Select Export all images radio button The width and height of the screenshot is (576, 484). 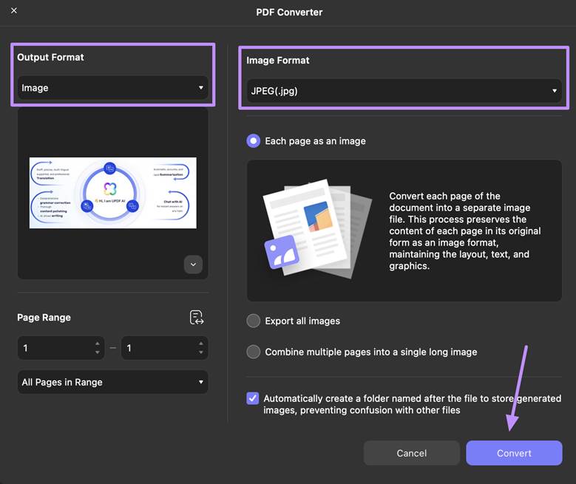(254, 321)
